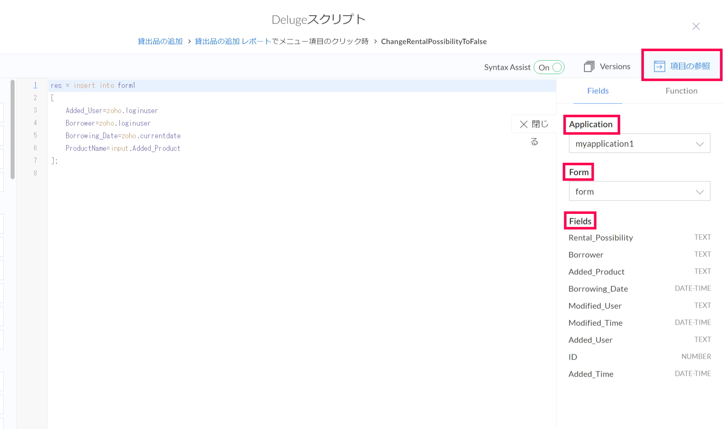
Task: Switch to the Function tab
Action: point(681,91)
